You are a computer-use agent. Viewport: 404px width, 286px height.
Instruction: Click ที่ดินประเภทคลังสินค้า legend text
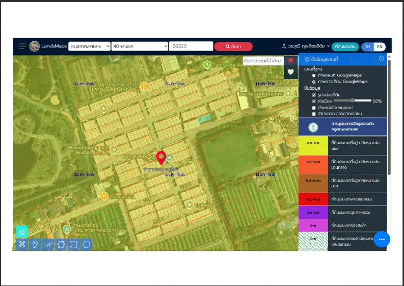click(349, 225)
